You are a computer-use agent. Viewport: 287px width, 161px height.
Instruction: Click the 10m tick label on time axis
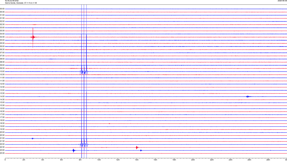point(99,160)
